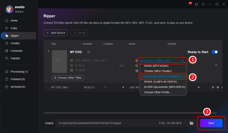The image size is (228, 133).
Task: Select Theater (MP4.Theater) profile
Action: pyautogui.click(x=163, y=71)
